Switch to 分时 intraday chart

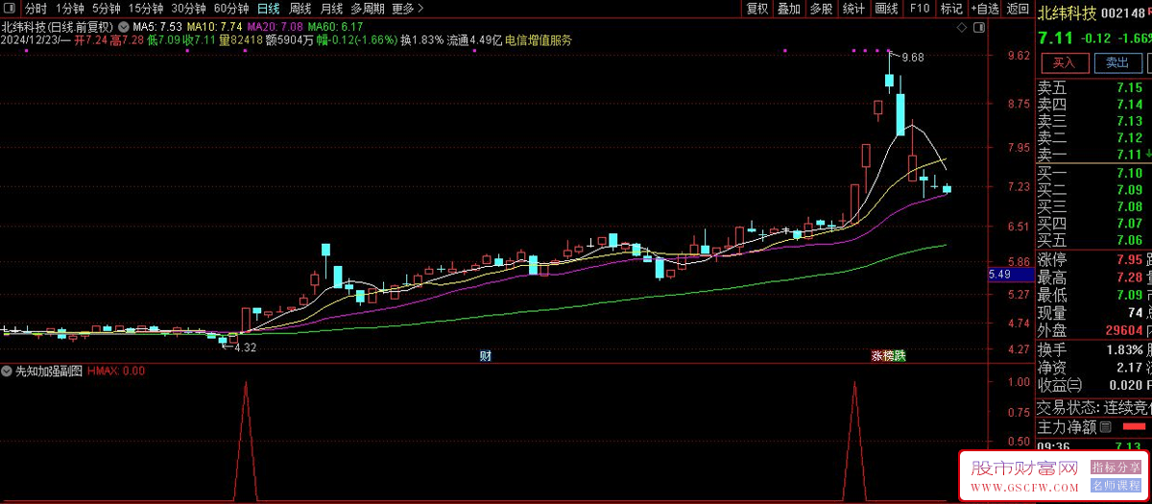click(x=36, y=9)
